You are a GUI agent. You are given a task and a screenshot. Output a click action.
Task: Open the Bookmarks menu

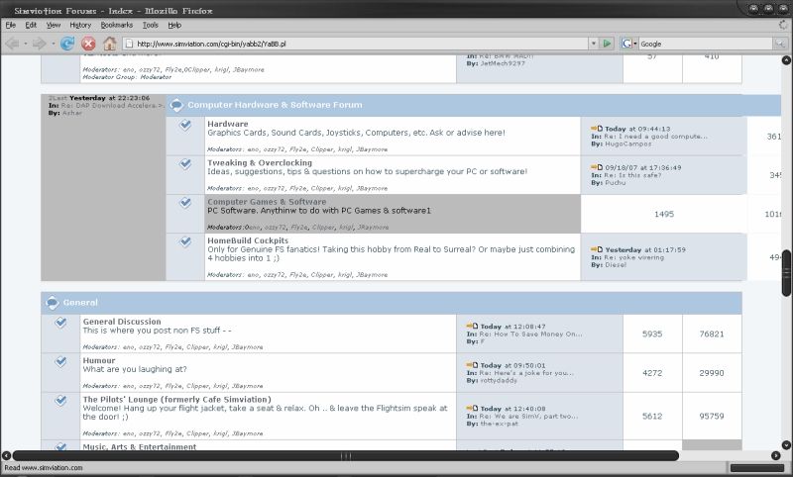click(116, 24)
